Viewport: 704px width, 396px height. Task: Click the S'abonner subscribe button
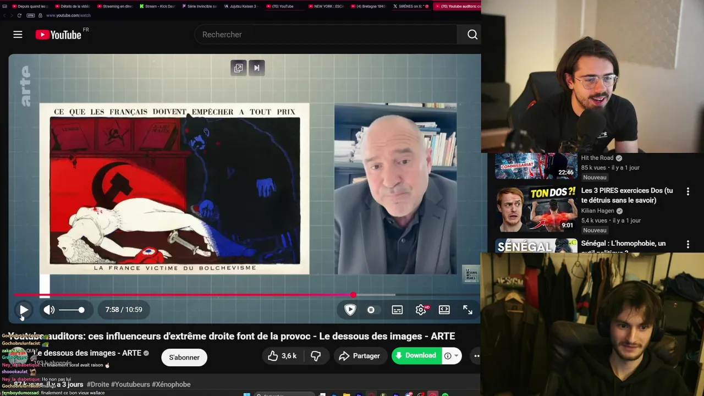tap(184, 358)
